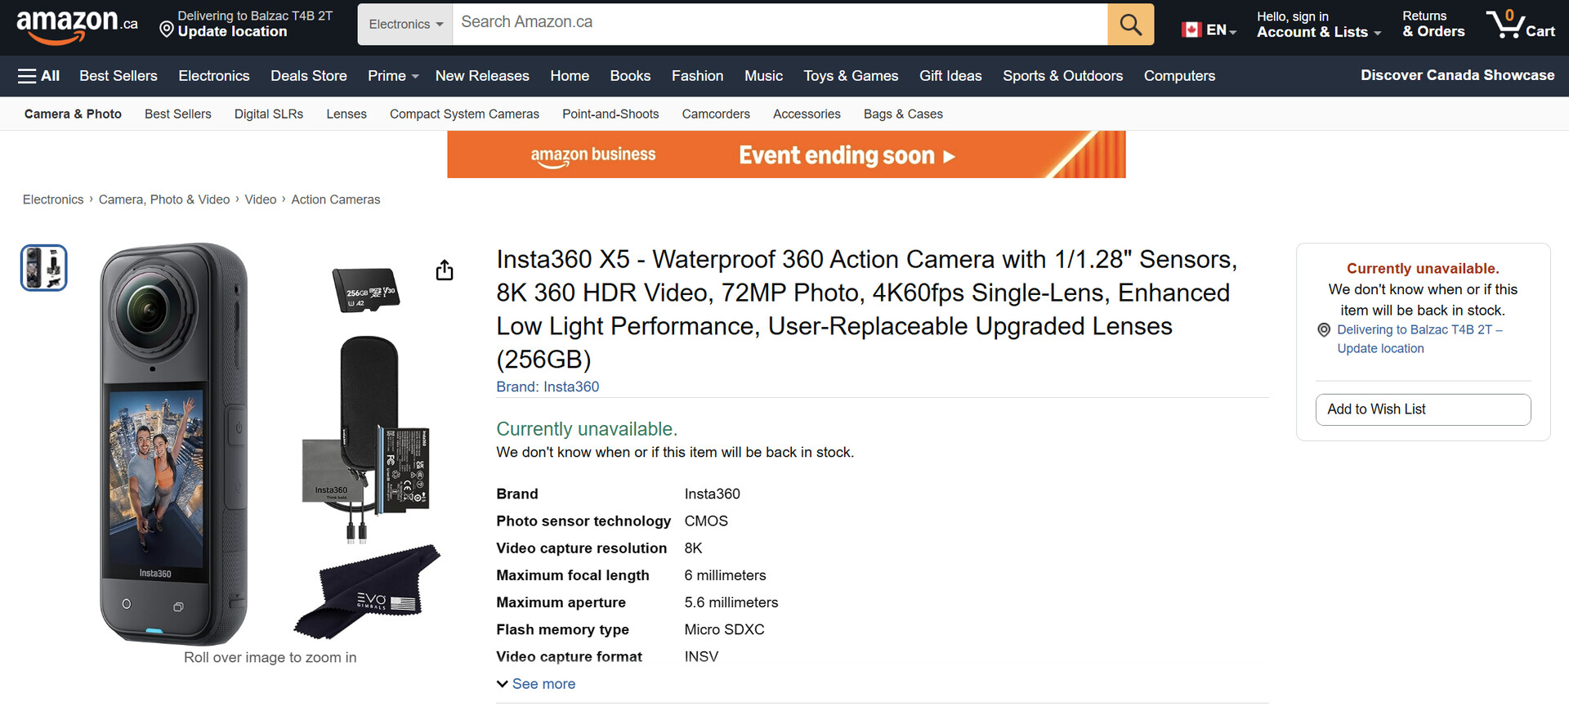
Task: Open Camcorders in Camera & Photo menu
Action: [x=715, y=114]
